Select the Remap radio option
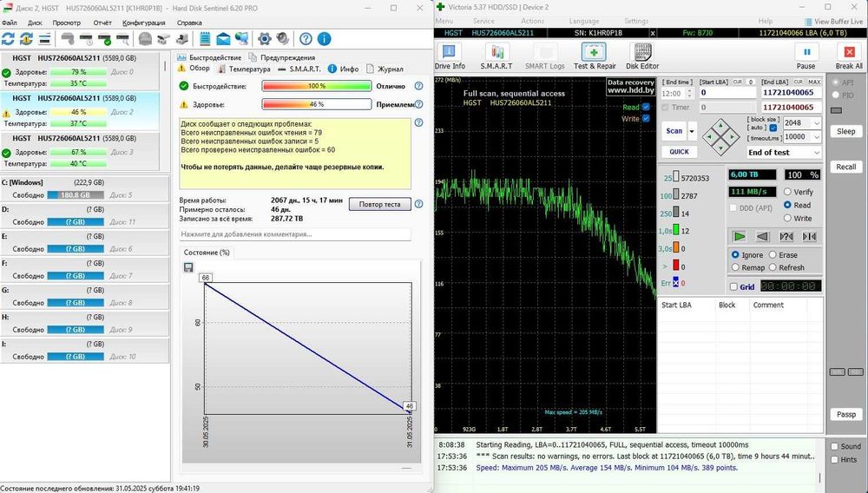This screenshot has height=493, width=868. [737, 267]
